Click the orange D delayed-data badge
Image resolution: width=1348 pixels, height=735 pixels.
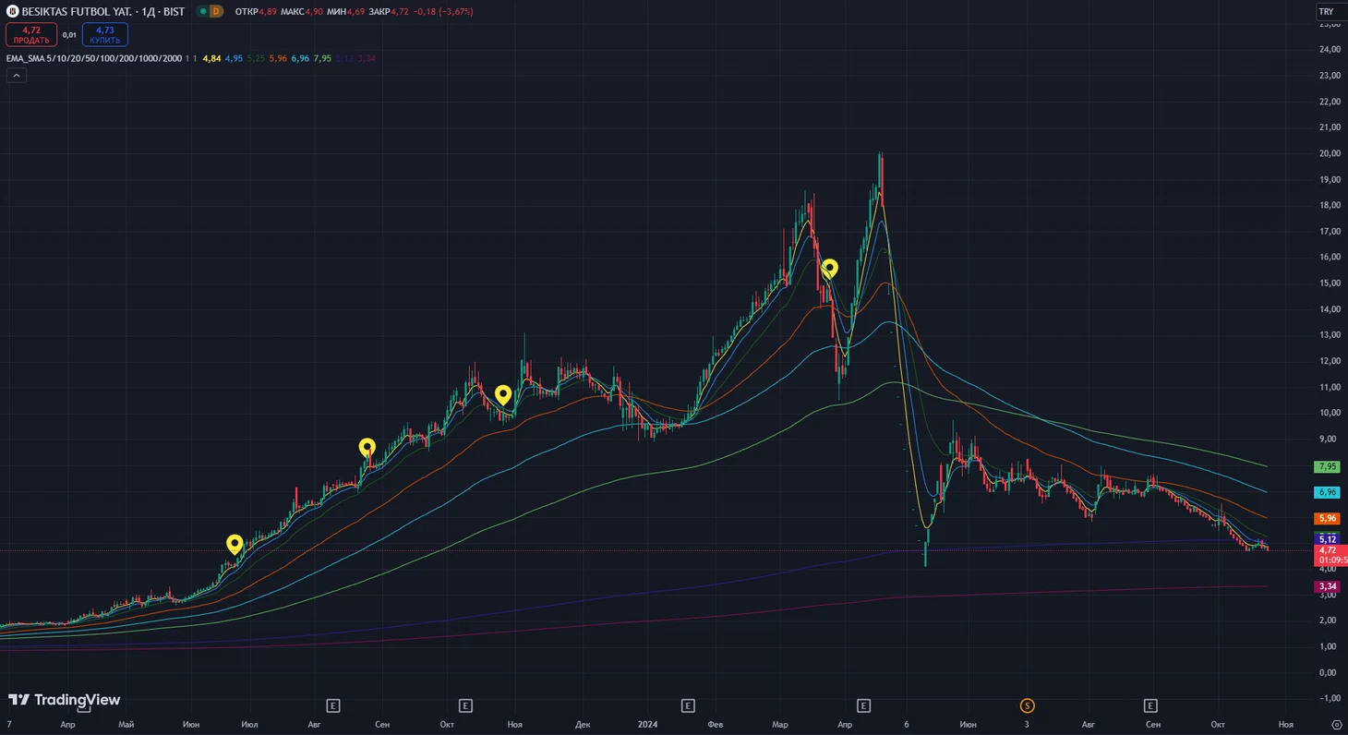pyautogui.click(x=216, y=11)
